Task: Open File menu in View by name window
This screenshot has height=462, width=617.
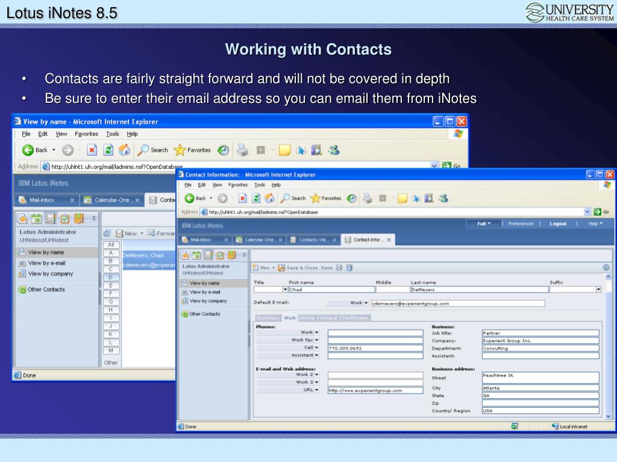Action: point(26,134)
